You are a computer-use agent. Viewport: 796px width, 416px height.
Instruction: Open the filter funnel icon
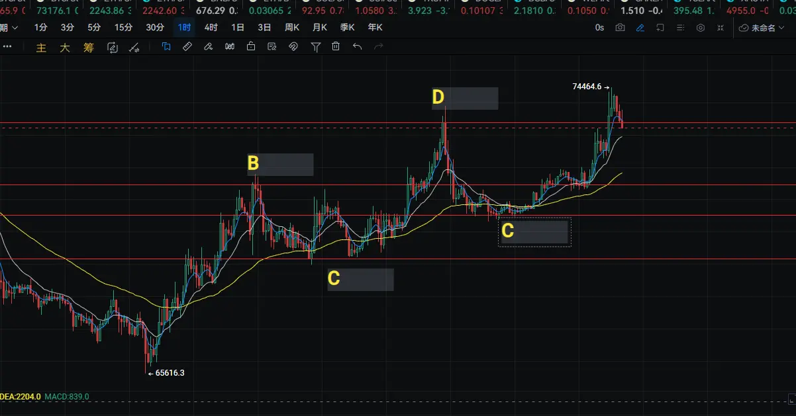[x=316, y=46]
